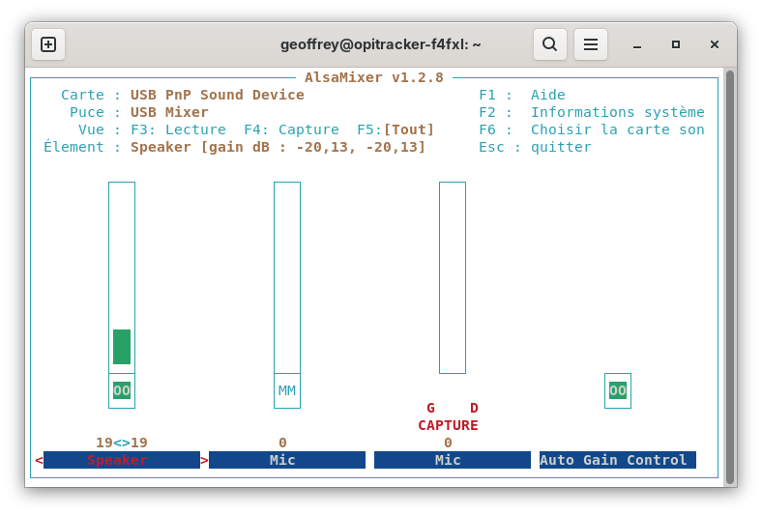Click the Speaker gain dB element text

(278, 147)
